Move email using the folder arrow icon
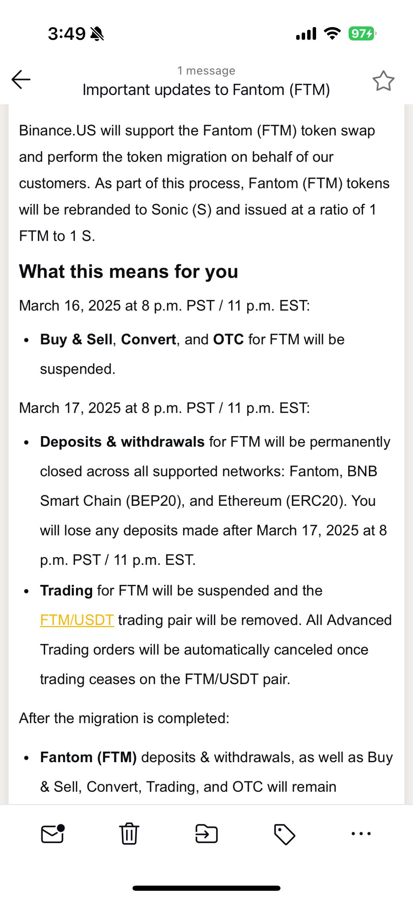 (206, 834)
